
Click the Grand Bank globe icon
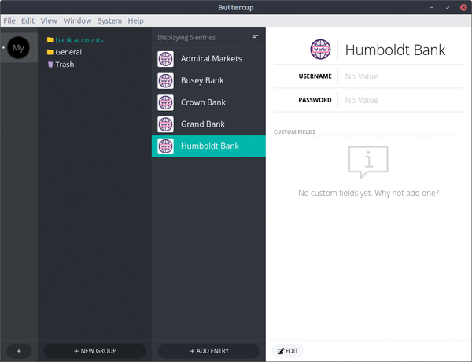point(165,124)
